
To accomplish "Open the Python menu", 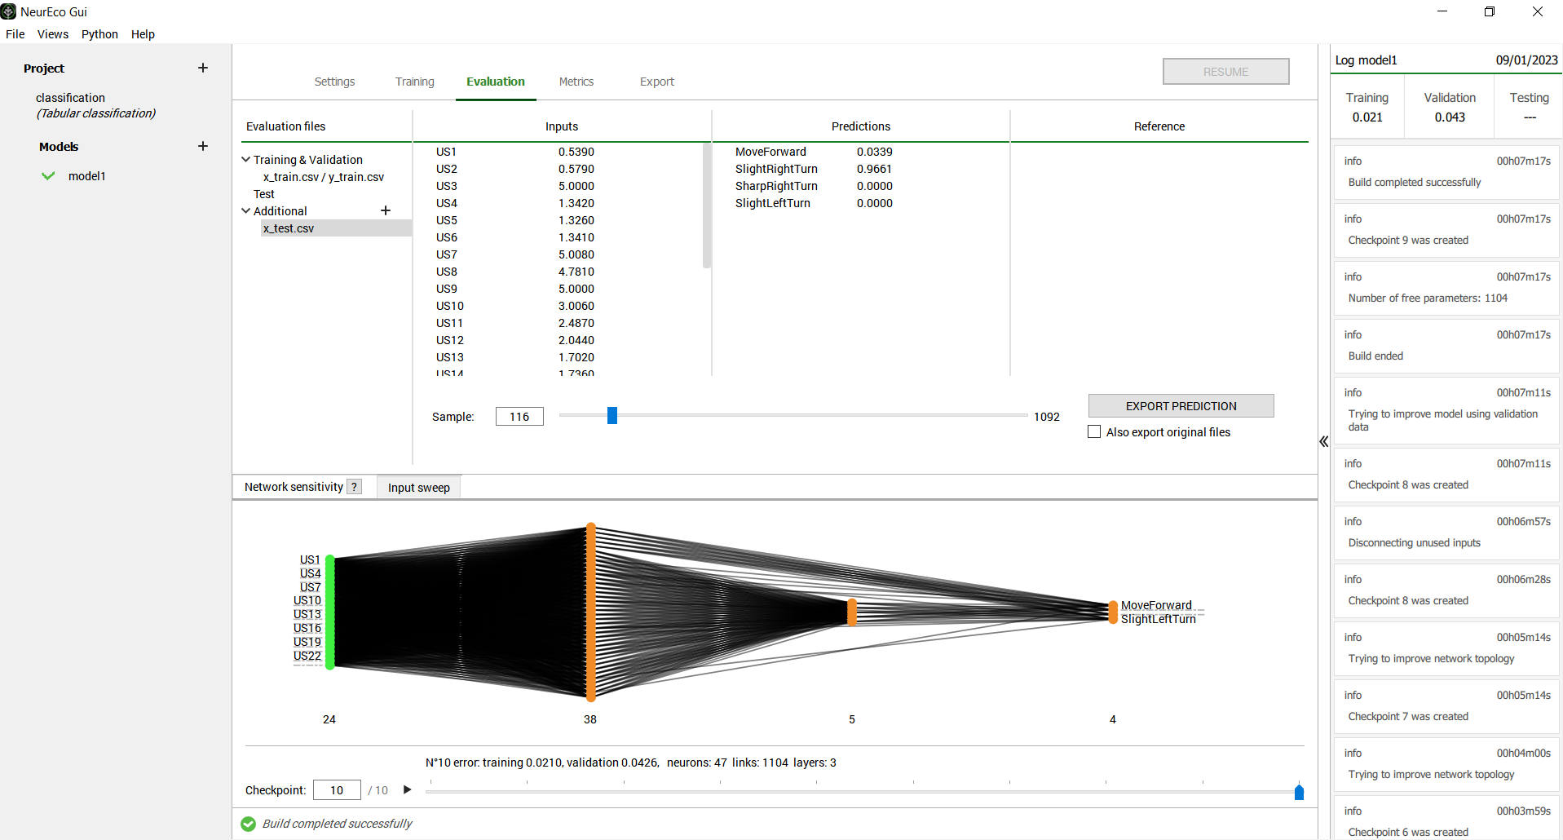I will coord(99,34).
